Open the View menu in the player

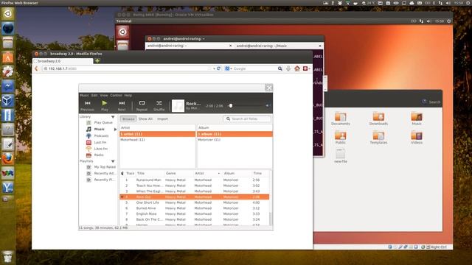[104, 95]
